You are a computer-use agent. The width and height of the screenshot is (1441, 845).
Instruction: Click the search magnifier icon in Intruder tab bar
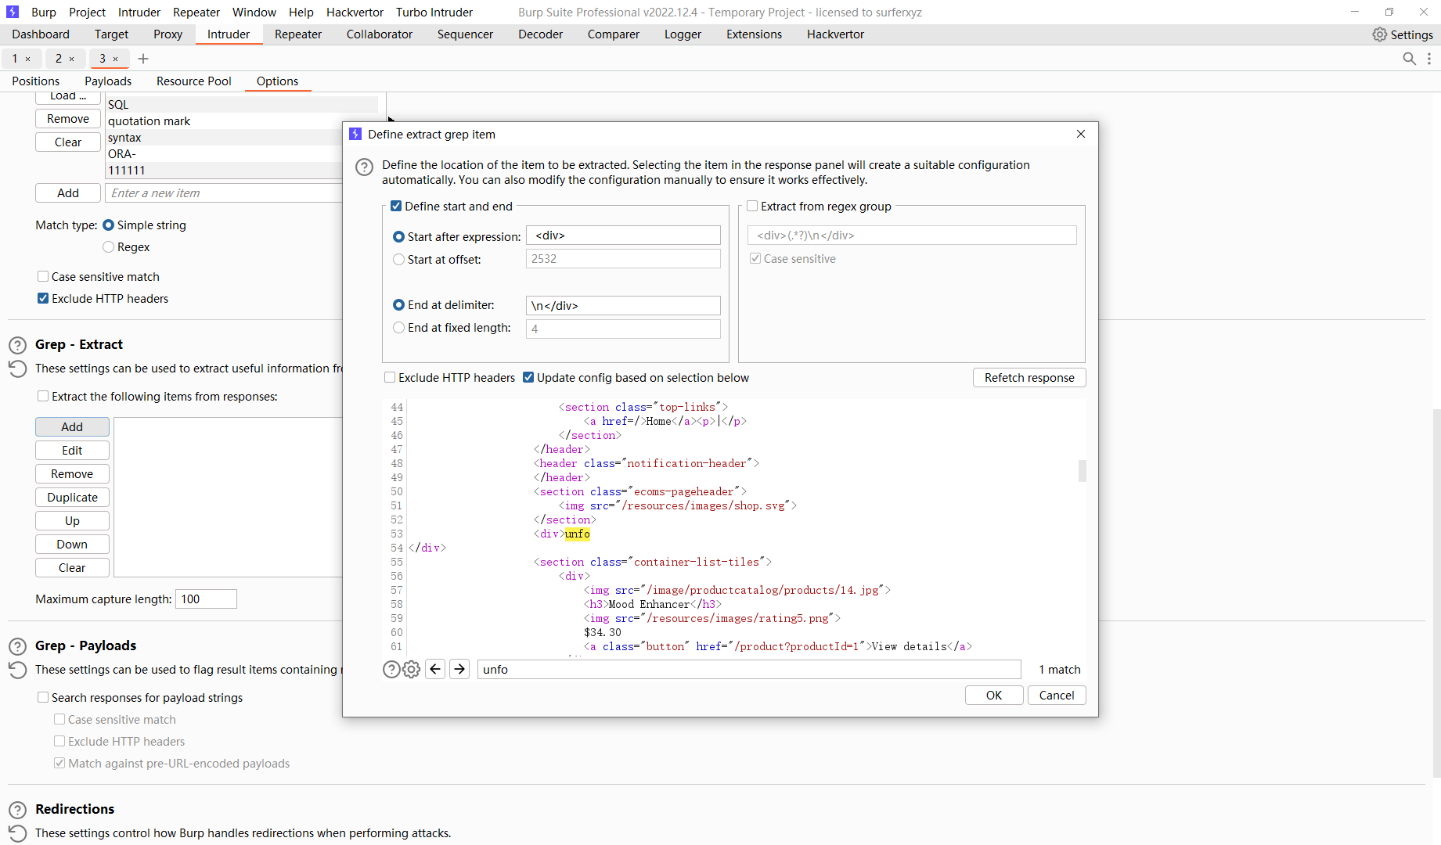(x=1409, y=59)
